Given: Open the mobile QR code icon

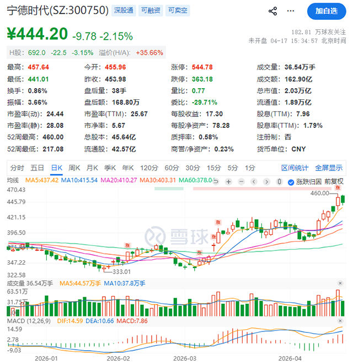Looking at the screenshot, I should click(291, 11).
